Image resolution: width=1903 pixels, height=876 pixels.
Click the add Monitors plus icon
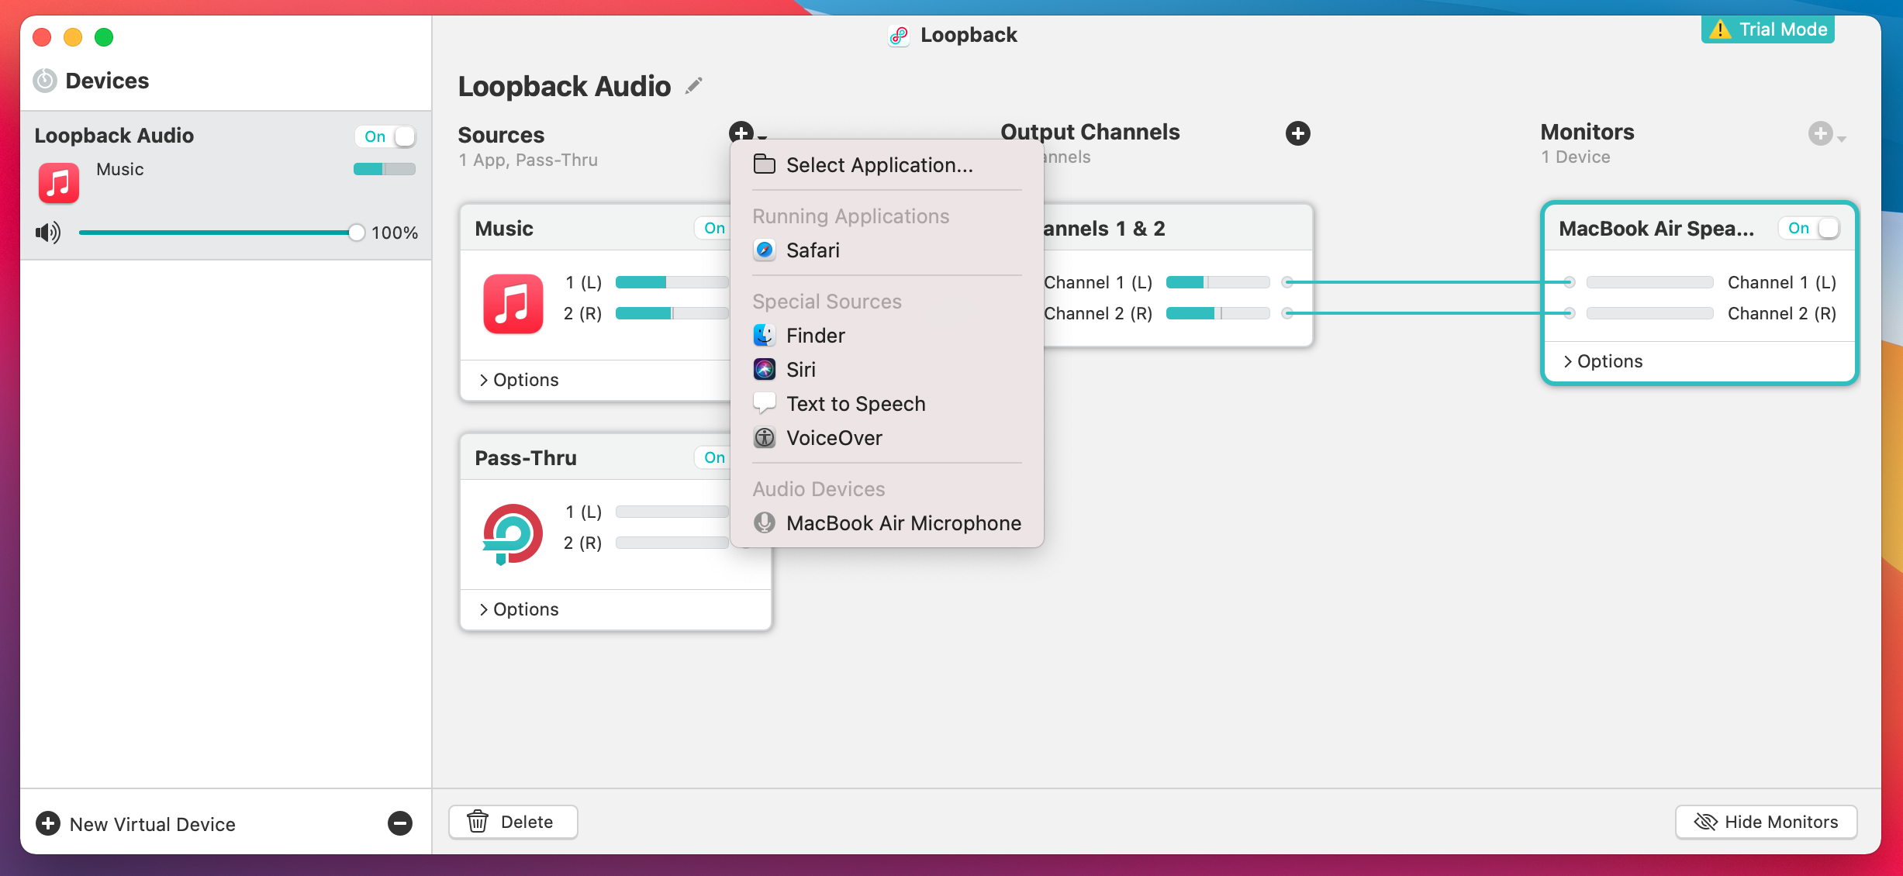(1821, 133)
